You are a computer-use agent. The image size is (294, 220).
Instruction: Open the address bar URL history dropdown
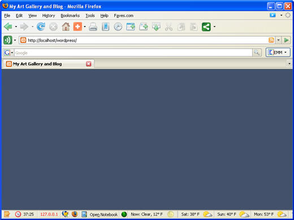tap(278, 40)
